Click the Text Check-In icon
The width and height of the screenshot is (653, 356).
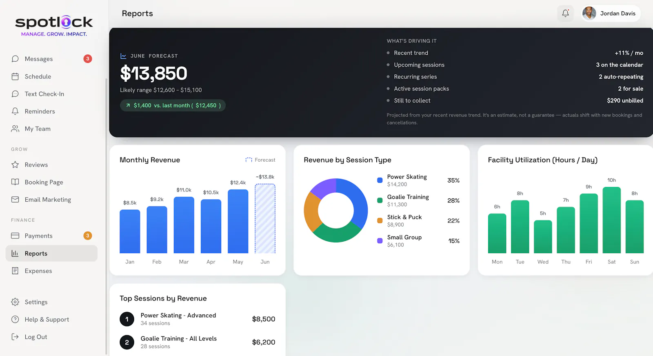(15, 94)
